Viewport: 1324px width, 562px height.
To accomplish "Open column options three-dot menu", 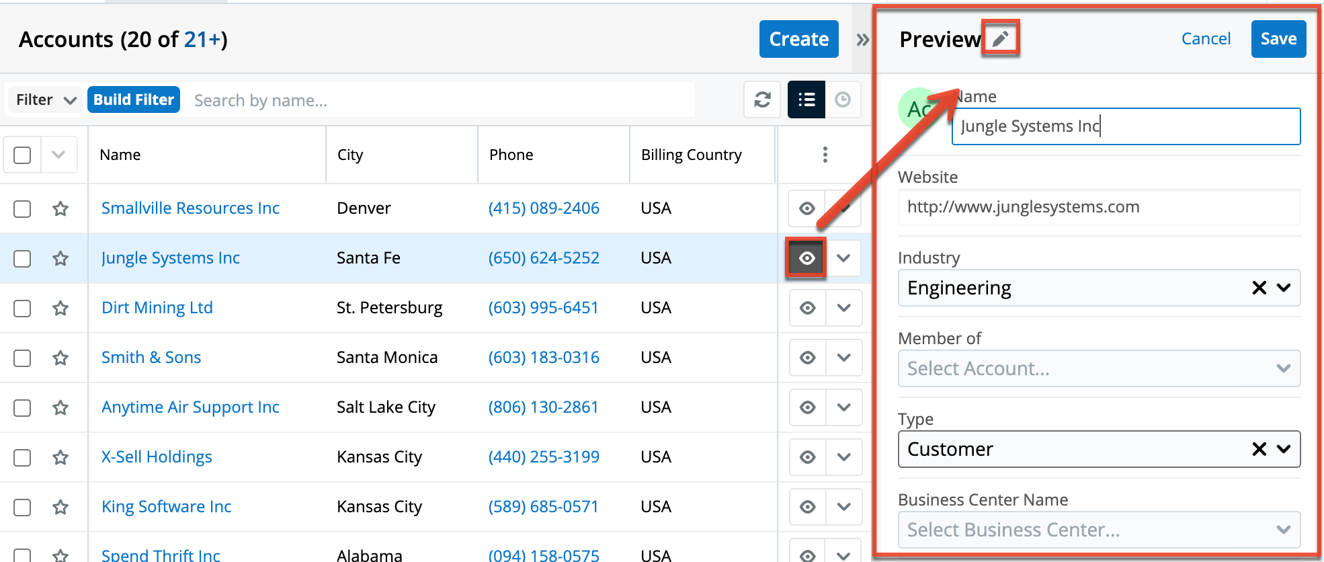I will coord(825,155).
